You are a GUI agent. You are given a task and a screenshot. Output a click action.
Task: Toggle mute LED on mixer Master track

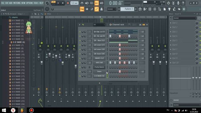(40, 46)
